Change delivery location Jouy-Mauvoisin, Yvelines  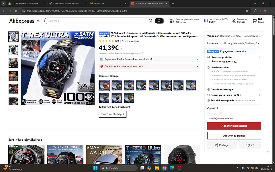point(243,43)
